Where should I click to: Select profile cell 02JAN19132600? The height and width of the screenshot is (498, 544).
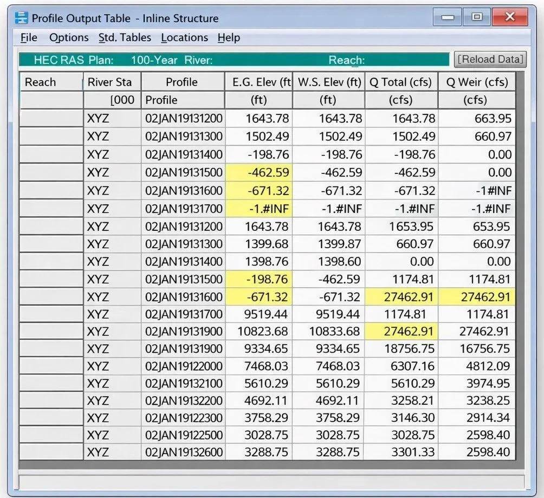pyautogui.click(x=183, y=452)
